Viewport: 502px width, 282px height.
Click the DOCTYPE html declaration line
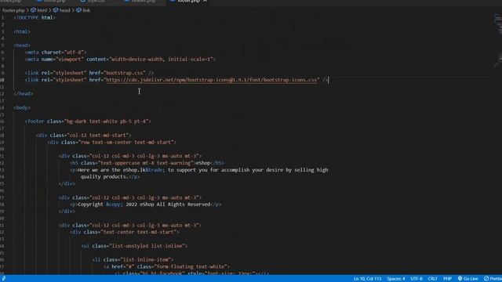tap(35, 17)
